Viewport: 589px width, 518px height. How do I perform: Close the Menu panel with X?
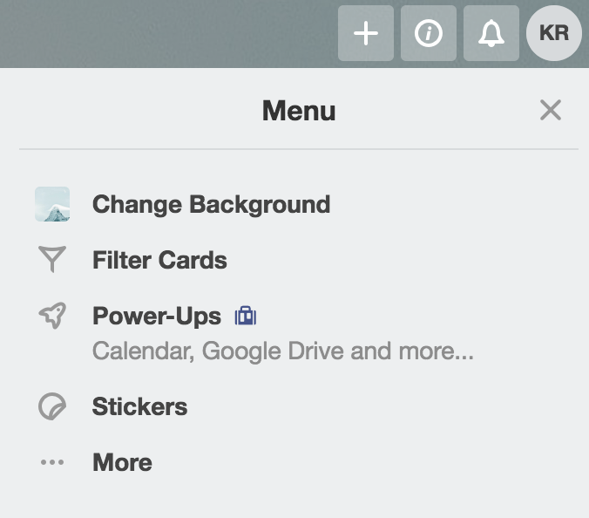point(551,110)
